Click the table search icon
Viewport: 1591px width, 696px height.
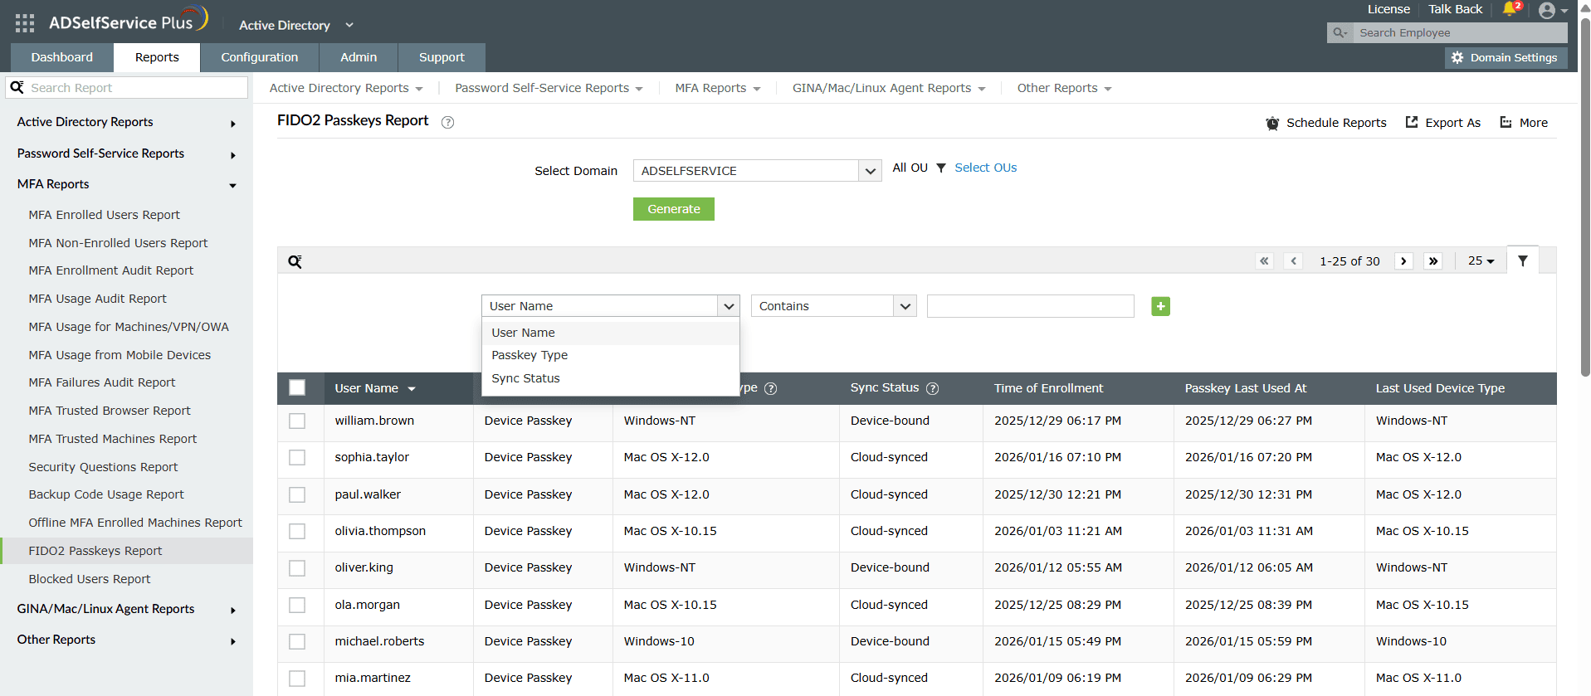click(x=295, y=261)
